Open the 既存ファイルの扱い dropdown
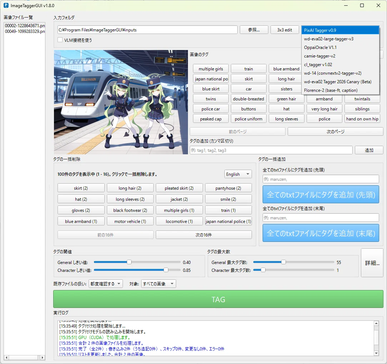Screen dimensions: 387x364 click(x=105, y=284)
